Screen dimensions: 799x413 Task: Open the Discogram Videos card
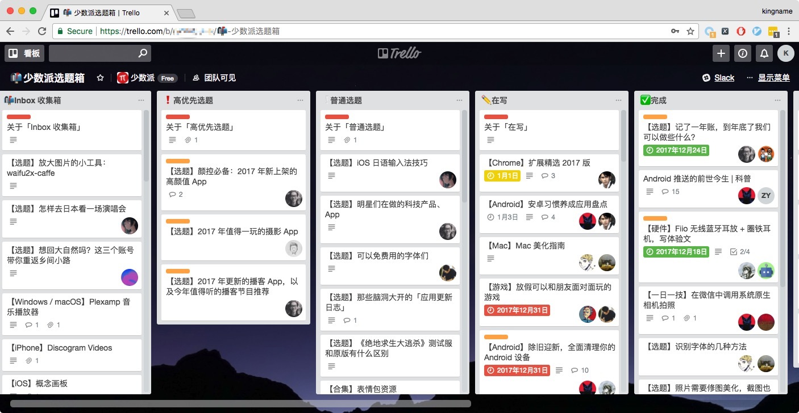tap(72, 355)
